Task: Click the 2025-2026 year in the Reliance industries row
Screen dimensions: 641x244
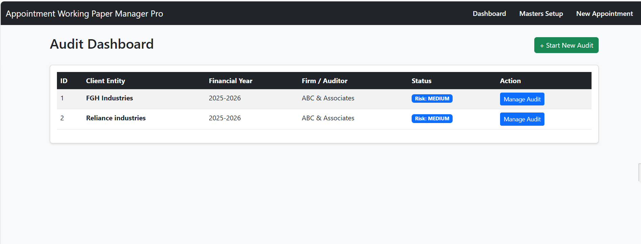Action: [225, 118]
